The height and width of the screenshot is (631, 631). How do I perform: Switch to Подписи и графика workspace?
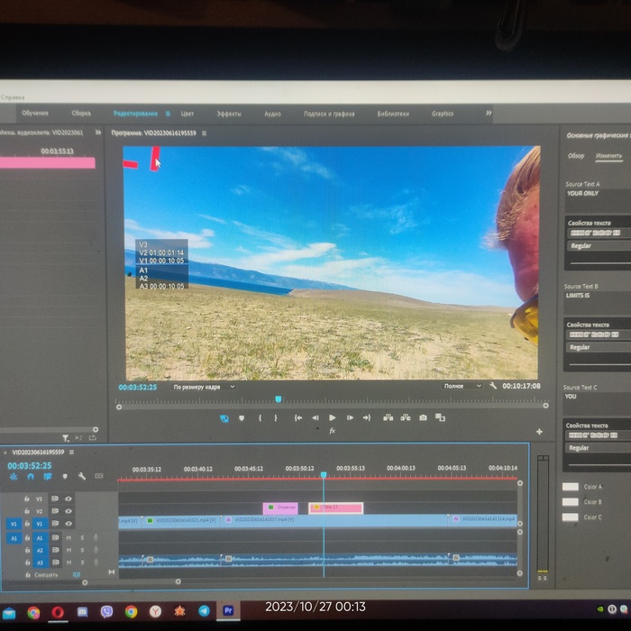[329, 114]
